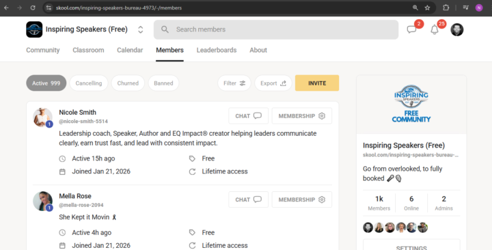492x250 pixels.
Task: Click the @nicole-smith-5514 handle
Action: tap(83, 122)
